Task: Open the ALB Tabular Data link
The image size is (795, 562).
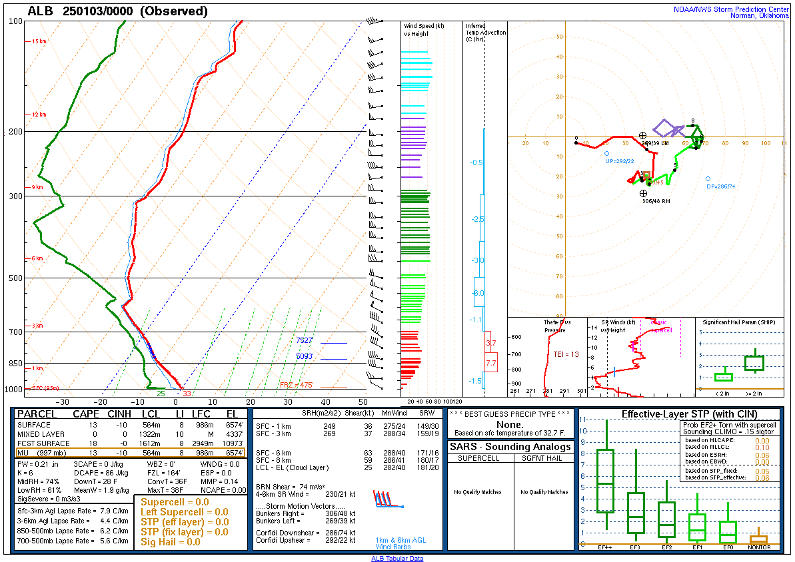Action: pyautogui.click(x=397, y=559)
